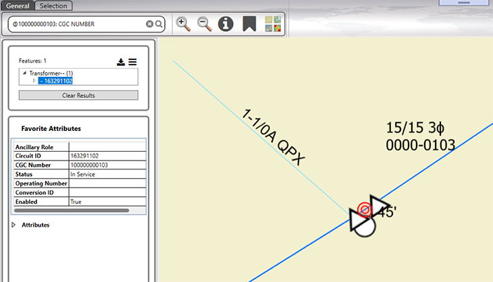Click the horizontal scrollbar under attributes table
The image size is (493, 282).
(x=71, y=210)
